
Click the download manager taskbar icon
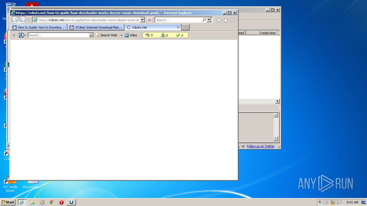click(71, 202)
